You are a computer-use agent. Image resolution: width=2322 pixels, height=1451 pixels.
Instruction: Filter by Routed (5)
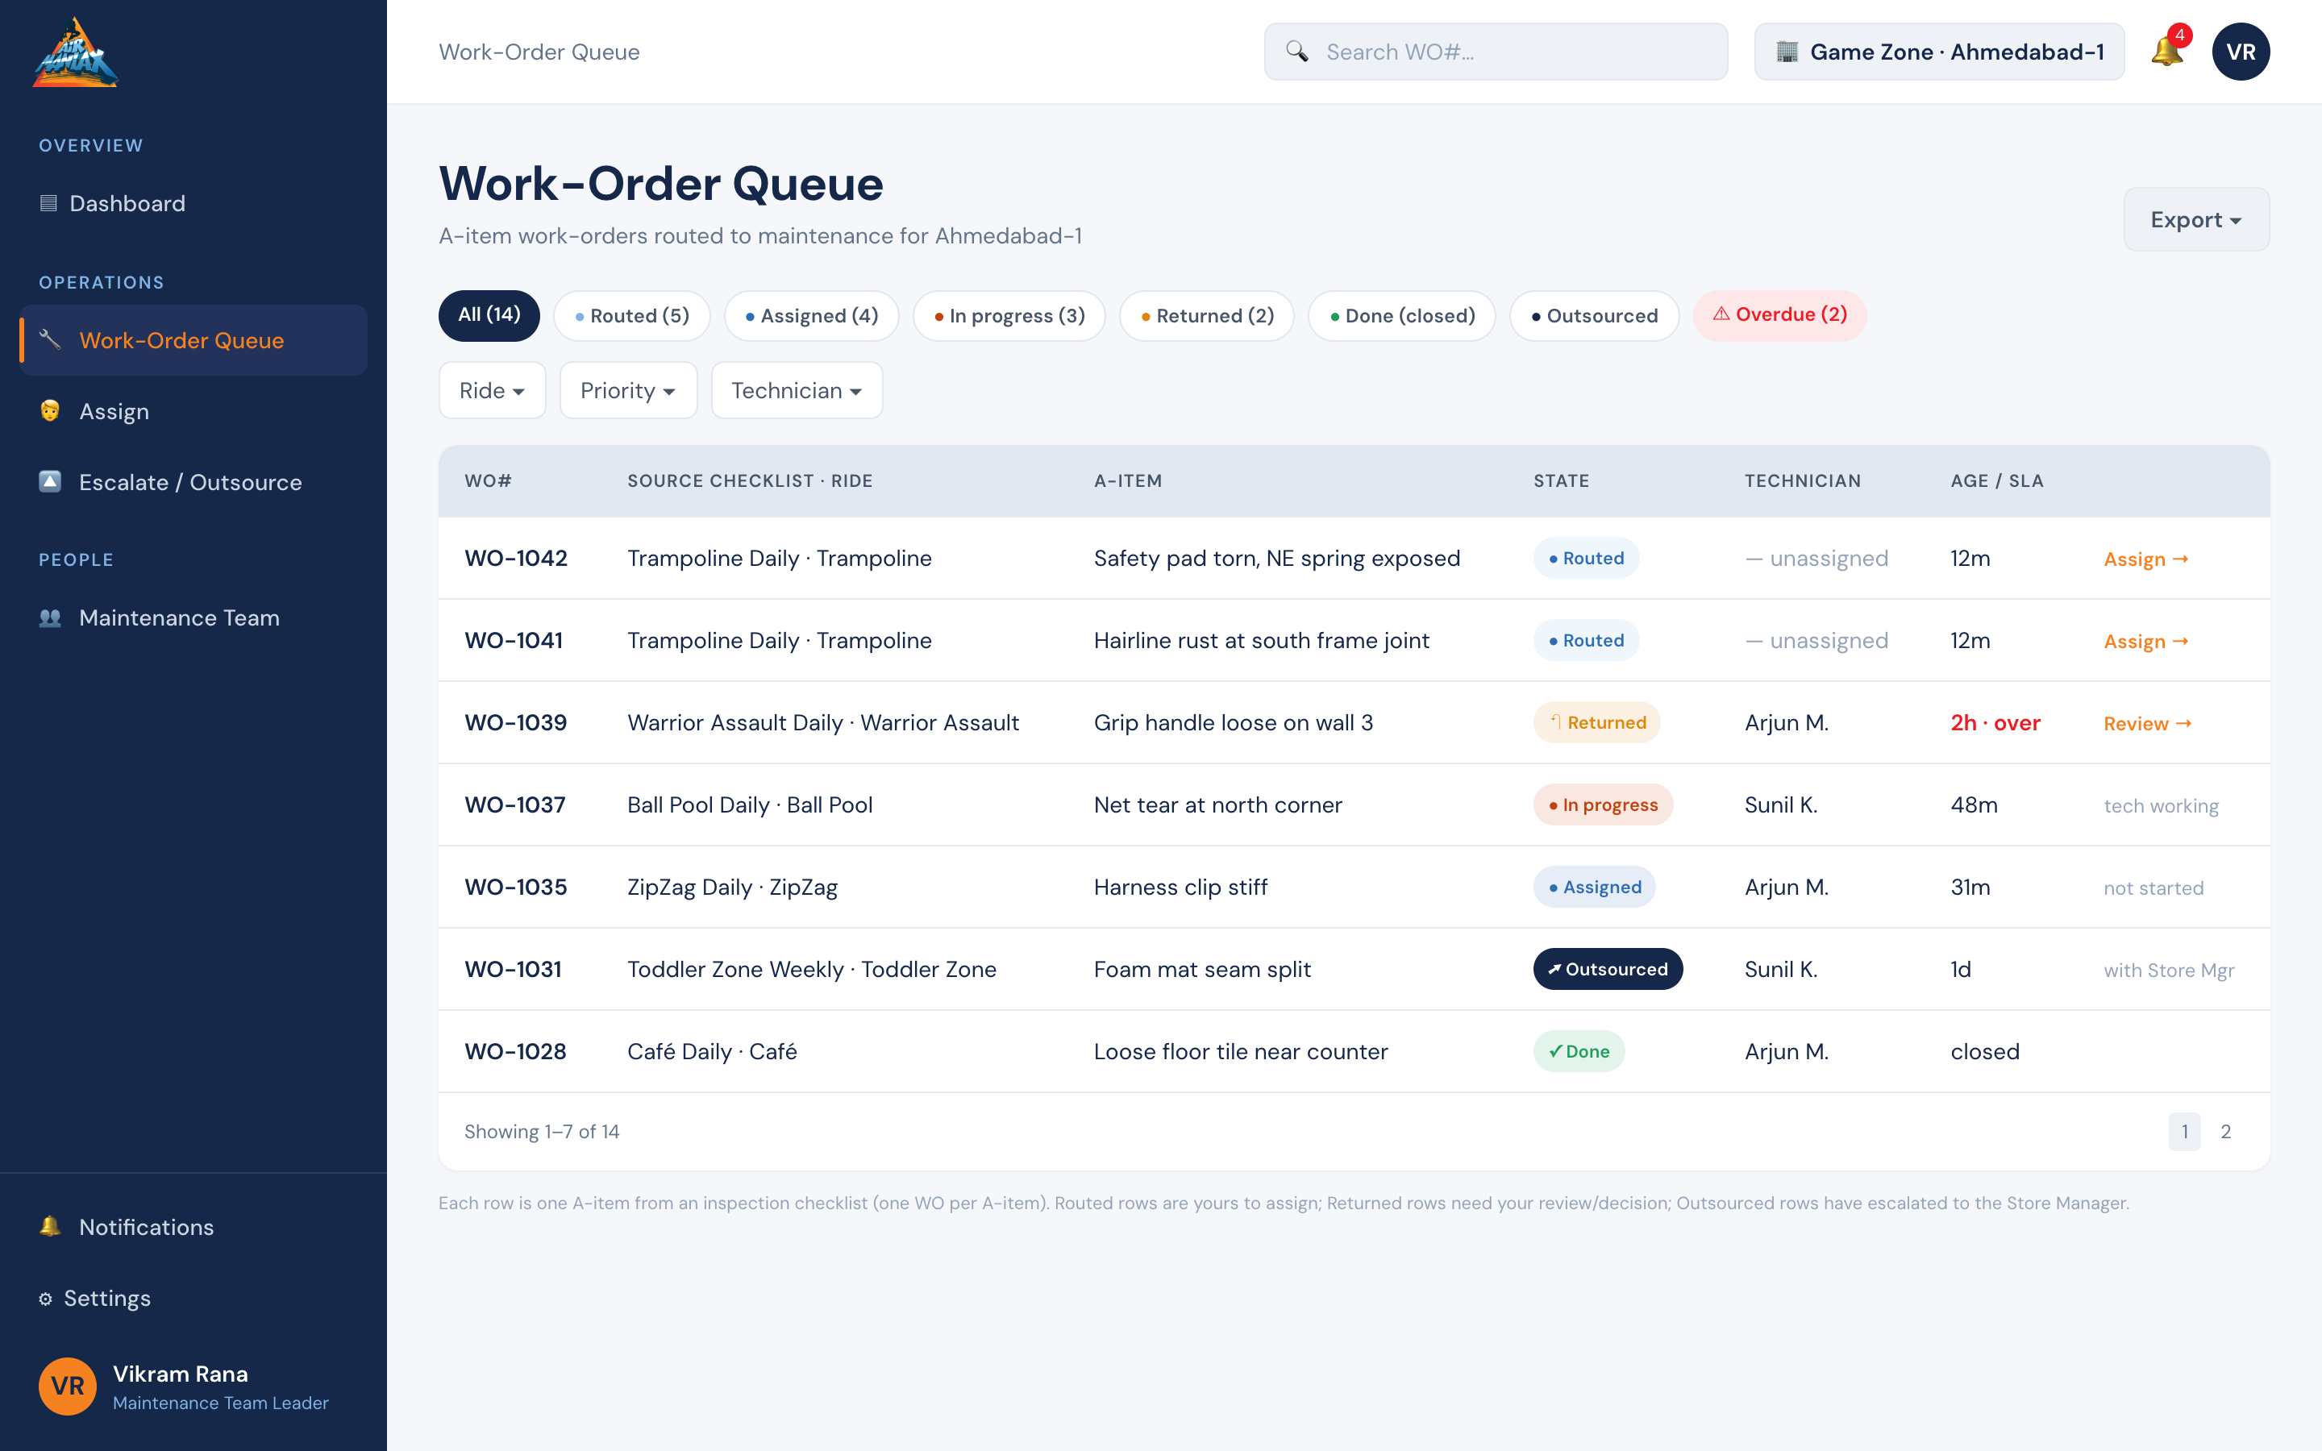coord(631,314)
